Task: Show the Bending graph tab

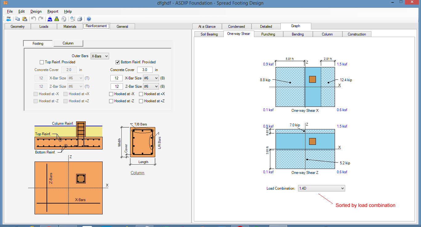Action: [x=298, y=34]
